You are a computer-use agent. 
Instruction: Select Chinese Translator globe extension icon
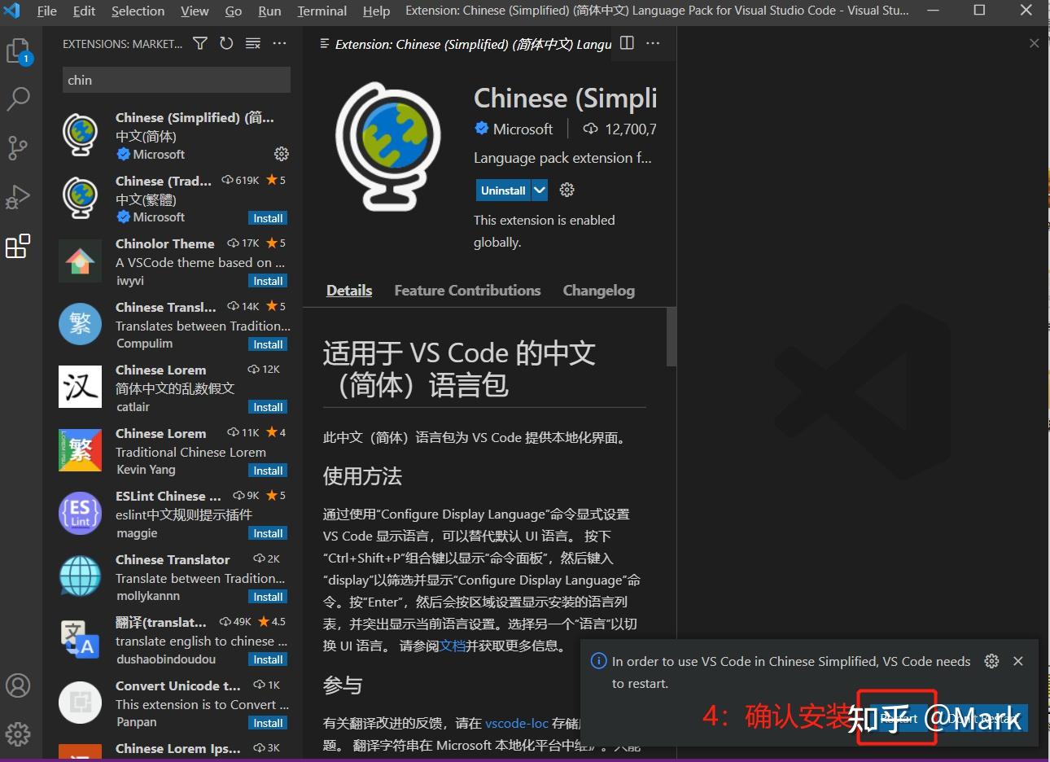pyautogui.click(x=80, y=576)
